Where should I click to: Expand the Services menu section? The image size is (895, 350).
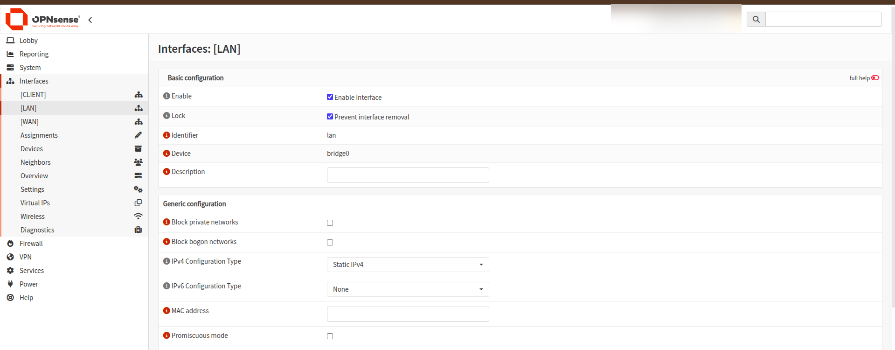coord(74,271)
